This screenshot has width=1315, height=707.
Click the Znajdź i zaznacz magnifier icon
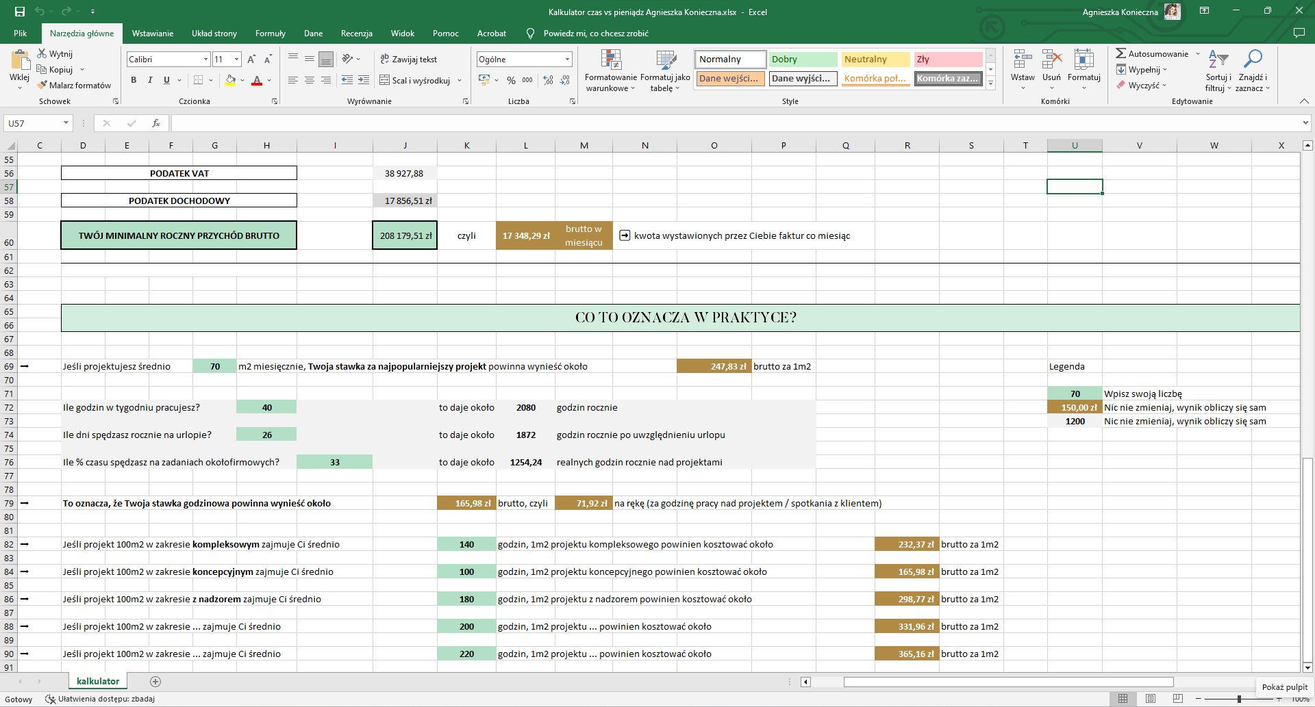click(1252, 60)
